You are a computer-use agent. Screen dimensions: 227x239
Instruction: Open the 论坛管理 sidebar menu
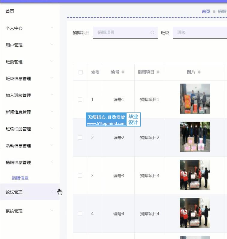point(30,192)
